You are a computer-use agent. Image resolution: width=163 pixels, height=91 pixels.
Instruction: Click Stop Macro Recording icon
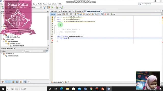[x=108, y=14]
